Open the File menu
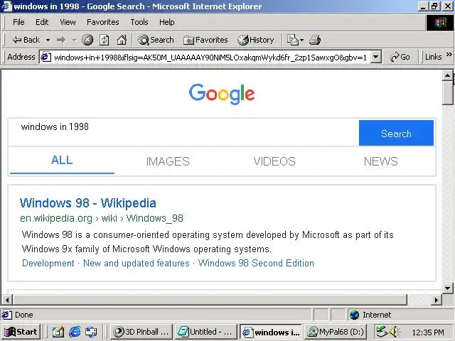This screenshot has width=455, height=341. click(x=18, y=22)
